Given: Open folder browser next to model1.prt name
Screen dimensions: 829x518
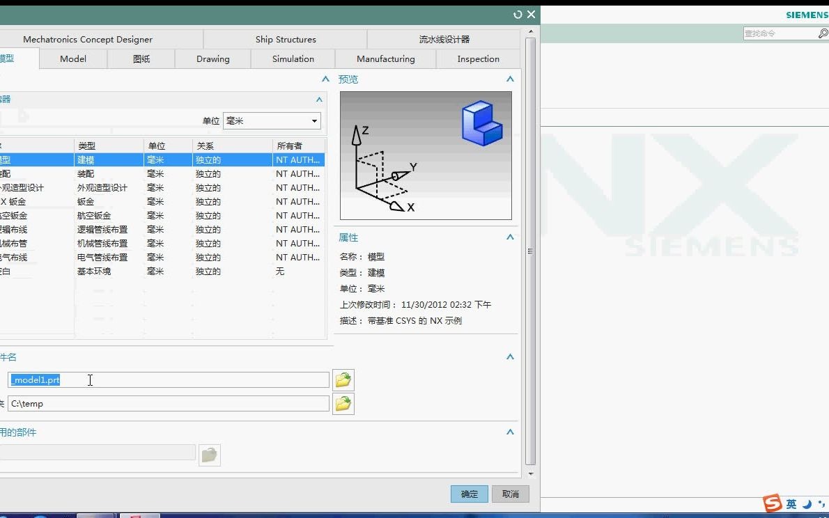Looking at the screenshot, I should [343, 380].
